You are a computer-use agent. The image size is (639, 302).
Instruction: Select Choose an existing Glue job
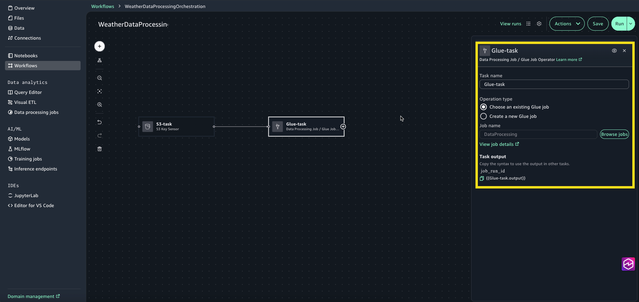pyautogui.click(x=483, y=107)
